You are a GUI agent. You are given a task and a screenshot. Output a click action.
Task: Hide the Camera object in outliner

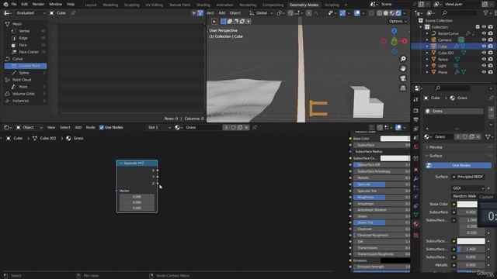pos(484,40)
